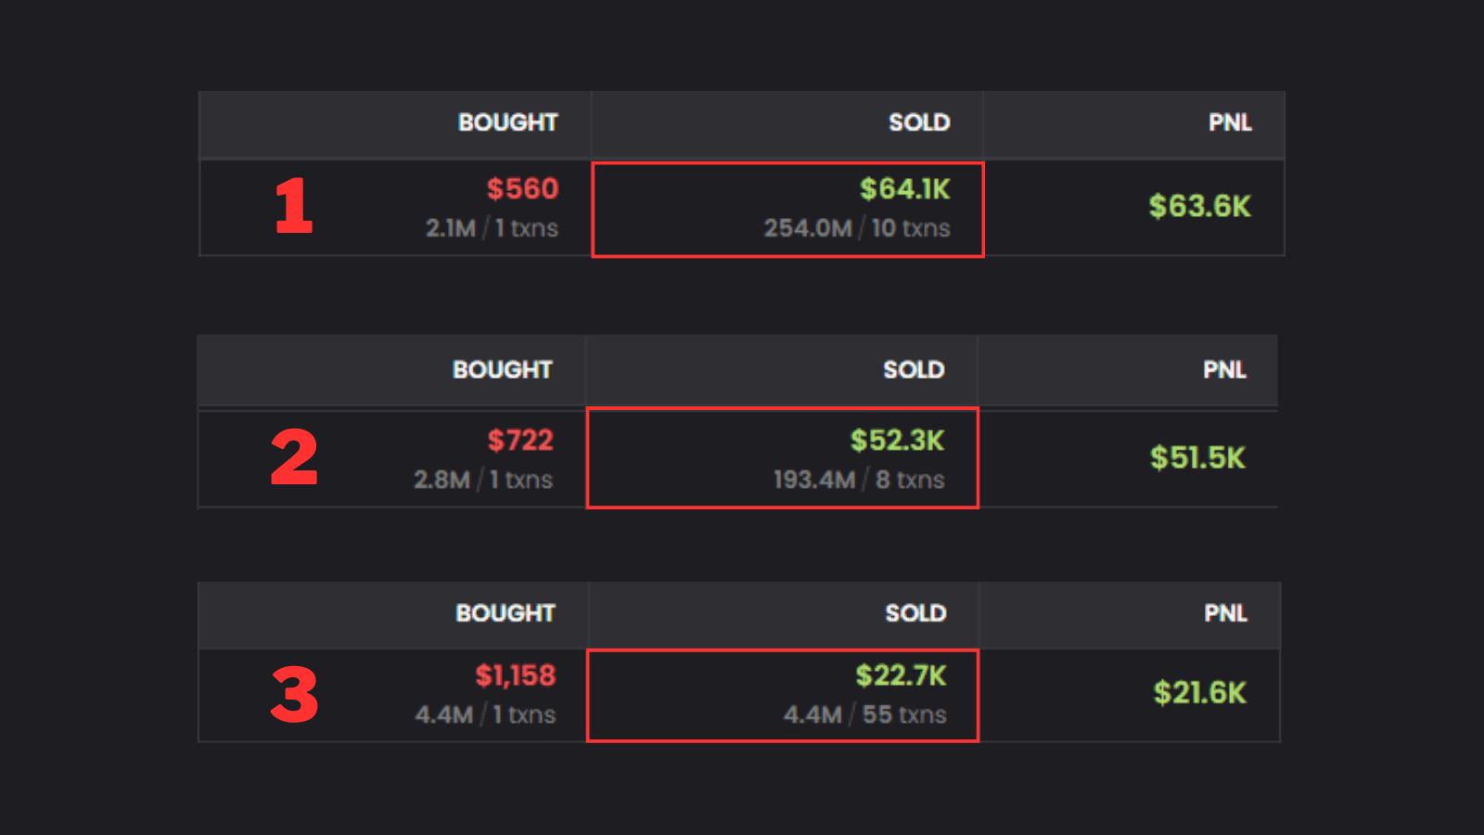Screen dimensions: 1484x835
Task: Select the 2.1M / 1 txns text
Action: [492, 228]
